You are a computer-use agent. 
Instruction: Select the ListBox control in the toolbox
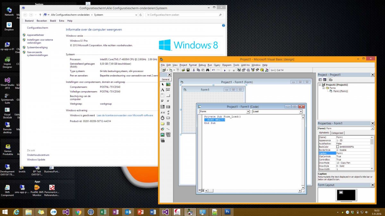tap(168, 107)
